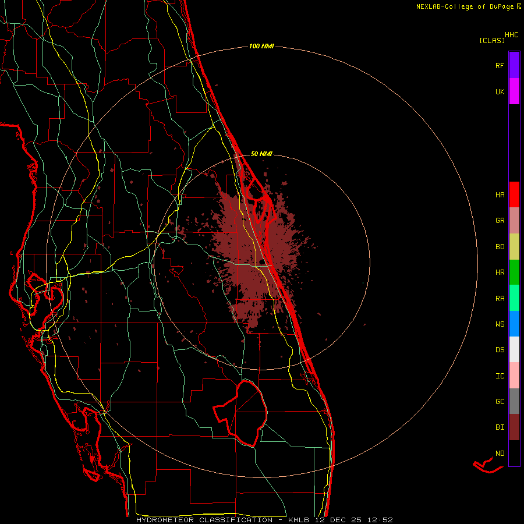The width and height of the screenshot is (524, 524).
Task: Click the HR legend label
Action: tap(500, 272)
